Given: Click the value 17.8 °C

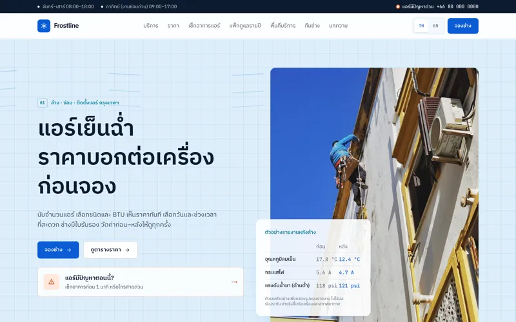Looking at the screenshot, I should (326, 260).
